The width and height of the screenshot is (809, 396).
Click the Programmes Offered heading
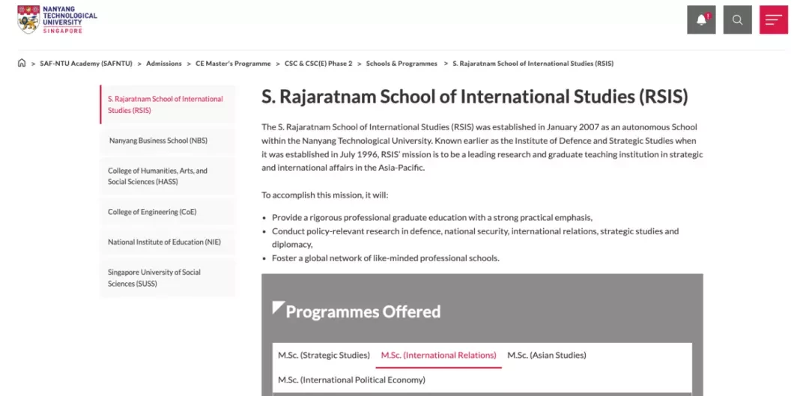363,311
